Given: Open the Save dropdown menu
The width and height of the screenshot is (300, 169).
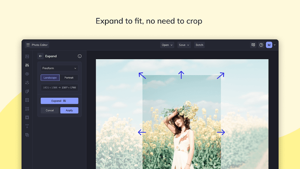Looking at the screenshot, I should [x=184, y=45].
